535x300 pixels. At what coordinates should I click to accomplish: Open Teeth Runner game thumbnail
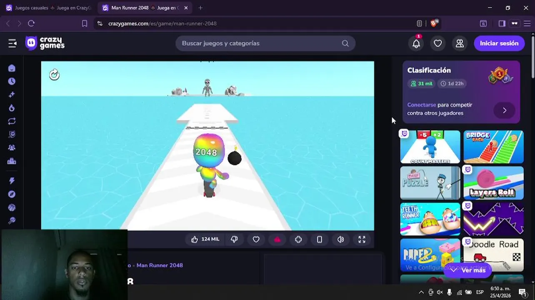tap(430, 219)
